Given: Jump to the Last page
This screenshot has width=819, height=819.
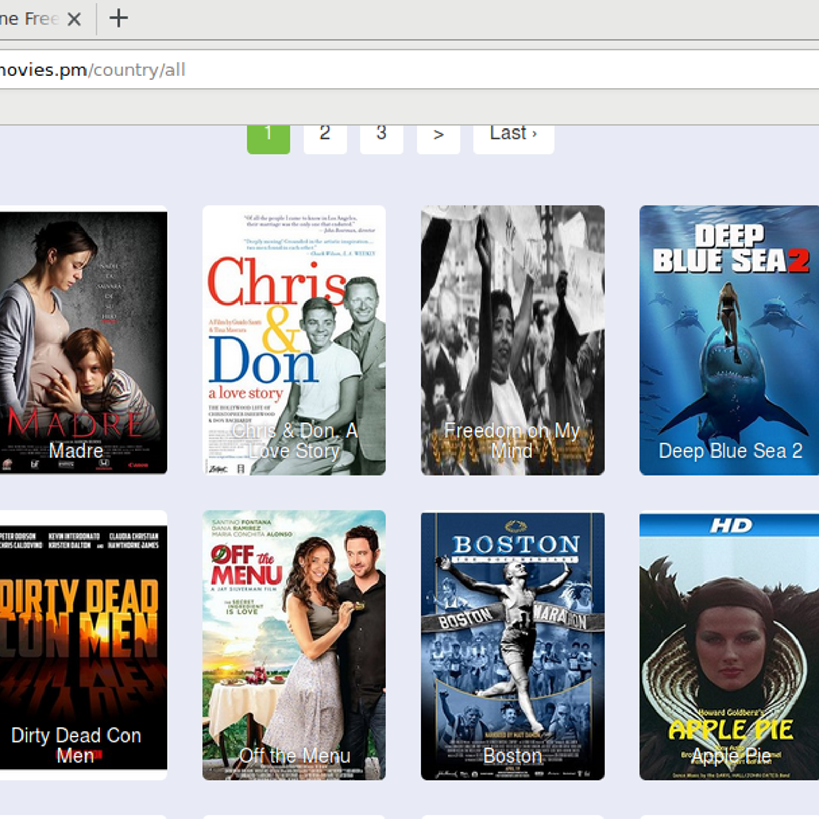Looking at the screenshot, I should [513, 138].
